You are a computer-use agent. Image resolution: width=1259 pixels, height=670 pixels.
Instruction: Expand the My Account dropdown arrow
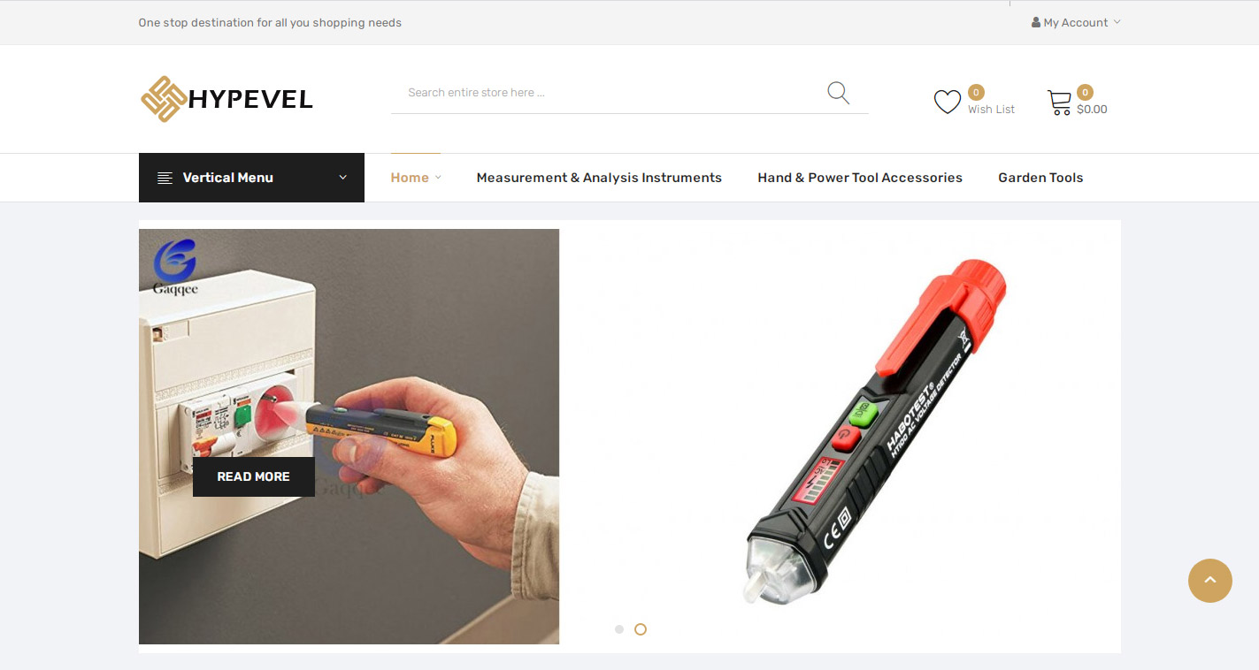1117,22
